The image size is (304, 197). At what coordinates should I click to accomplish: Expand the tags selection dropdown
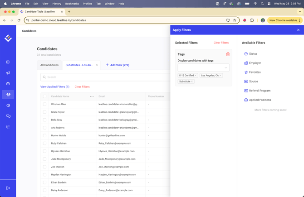[x=203, y=67]
